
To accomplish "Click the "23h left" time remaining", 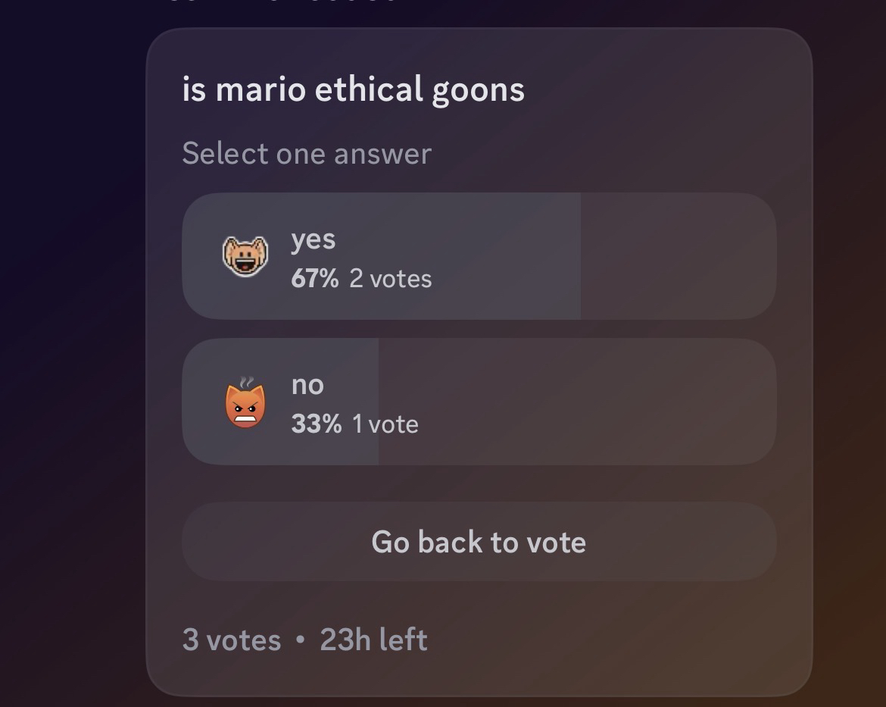I will 373,640.
